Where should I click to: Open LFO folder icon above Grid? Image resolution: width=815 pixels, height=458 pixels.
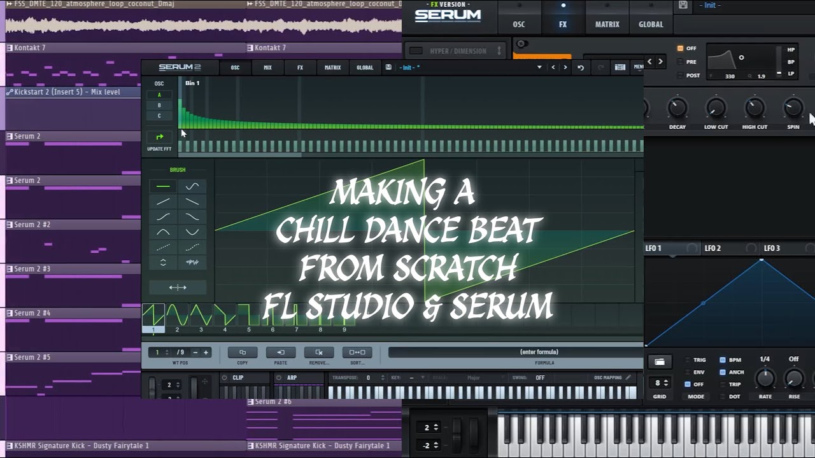660,362
